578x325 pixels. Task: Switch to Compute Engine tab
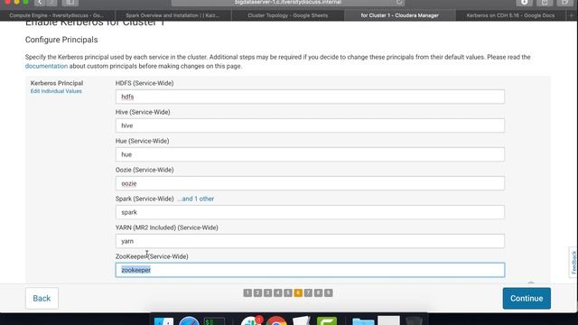(57, 15)
